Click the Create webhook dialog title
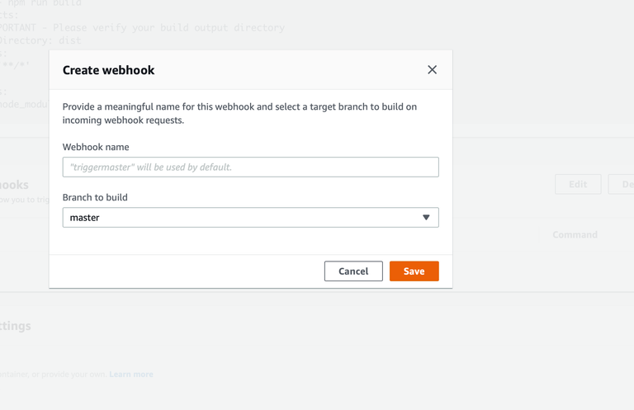Screen dimensions: 634x410 coord(108,70)
